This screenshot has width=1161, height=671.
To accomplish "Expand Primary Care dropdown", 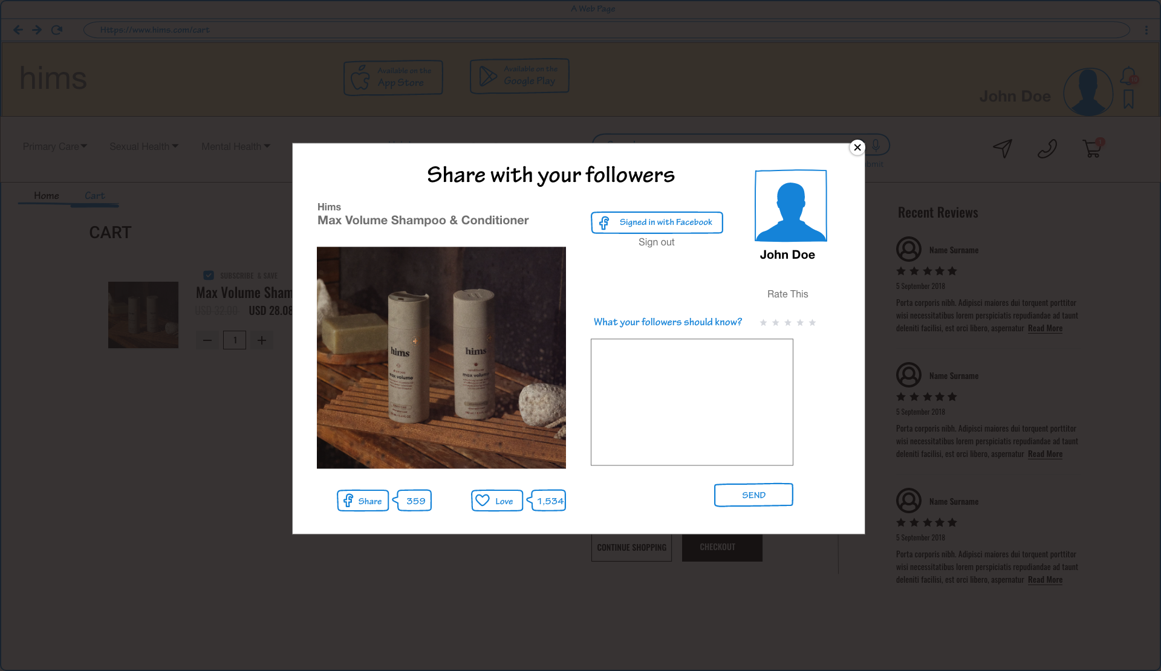I will (x=55, y=146).
